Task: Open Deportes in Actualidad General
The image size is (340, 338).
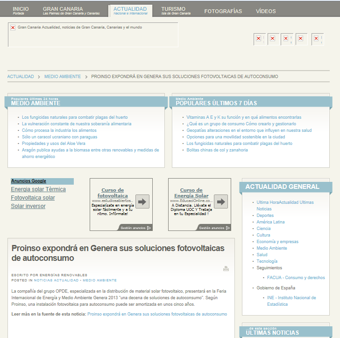Action: click(265, 216)
